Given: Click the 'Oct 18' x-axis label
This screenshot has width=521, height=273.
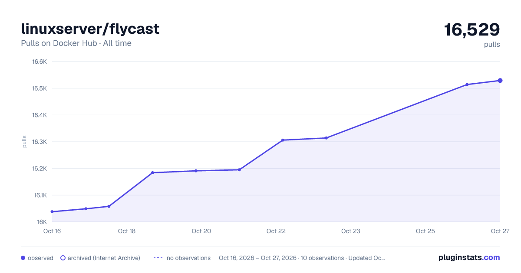Looking at the screenshot, I should (x=127, y=231).
